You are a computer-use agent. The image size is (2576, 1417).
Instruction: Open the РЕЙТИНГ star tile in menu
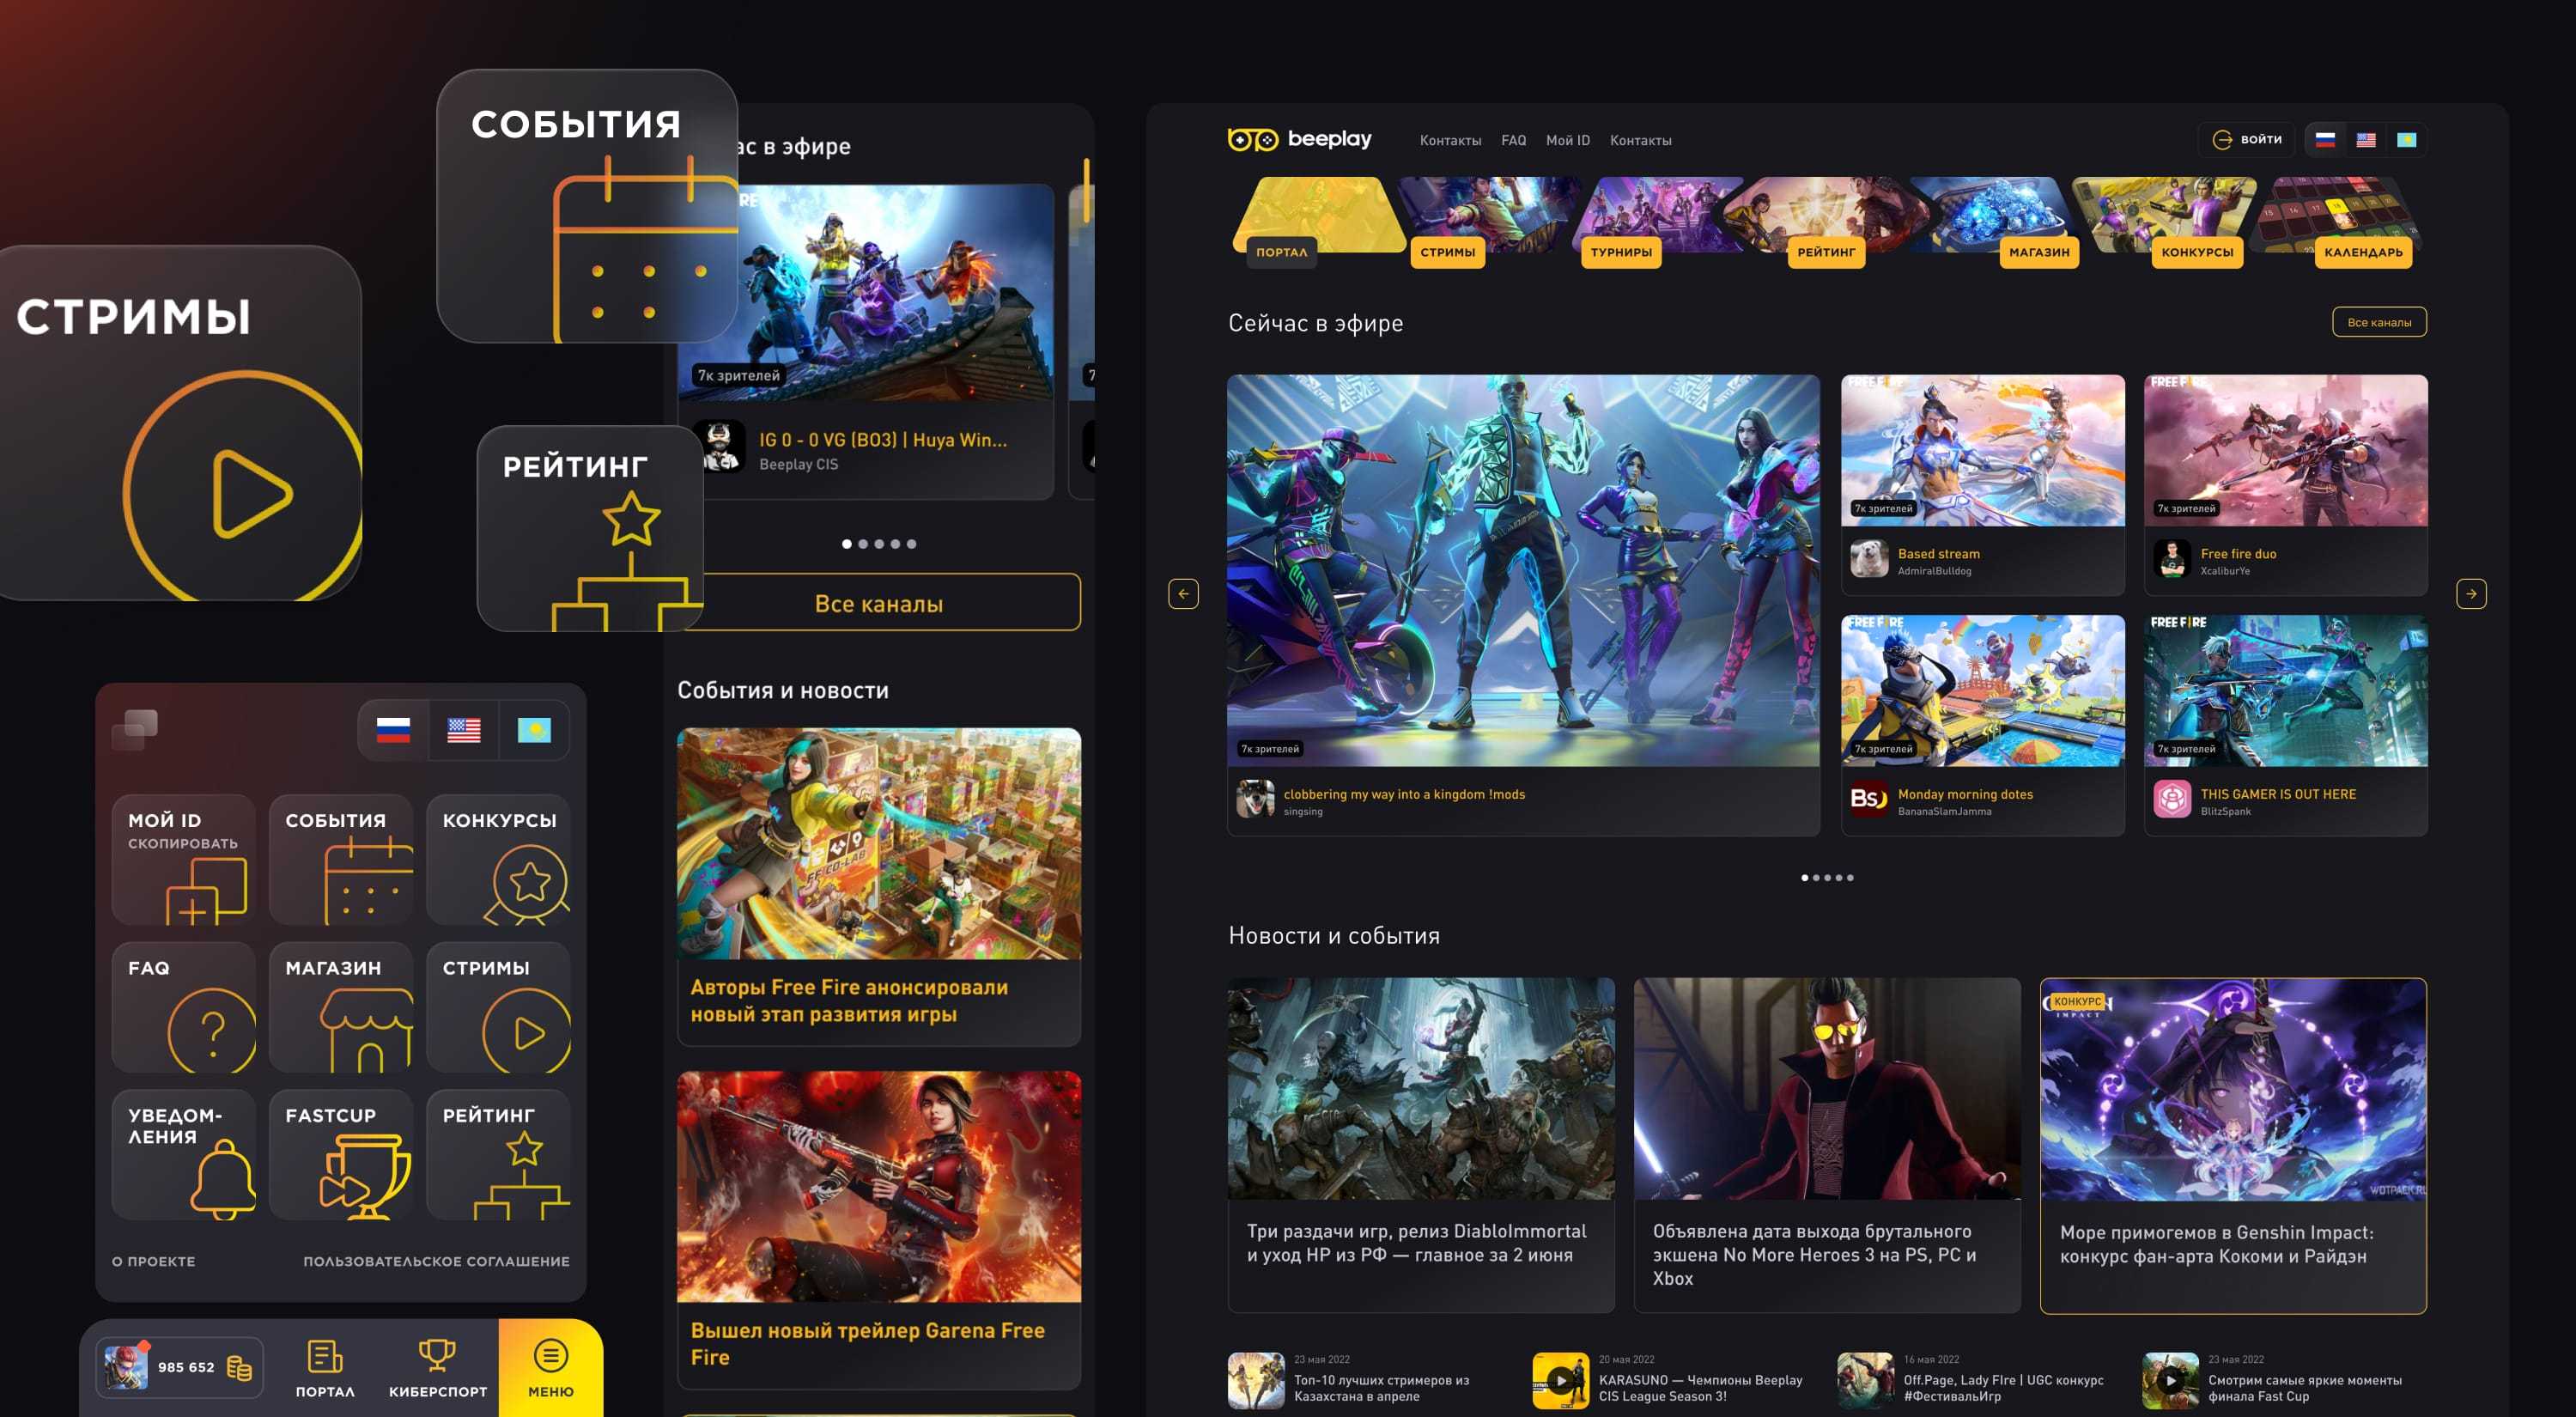(498, 1155)
